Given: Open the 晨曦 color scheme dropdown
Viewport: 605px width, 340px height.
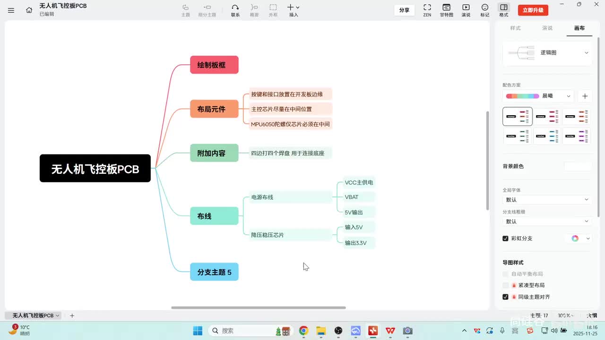Looking at the screenshot, I should click(x=538, y=96).
